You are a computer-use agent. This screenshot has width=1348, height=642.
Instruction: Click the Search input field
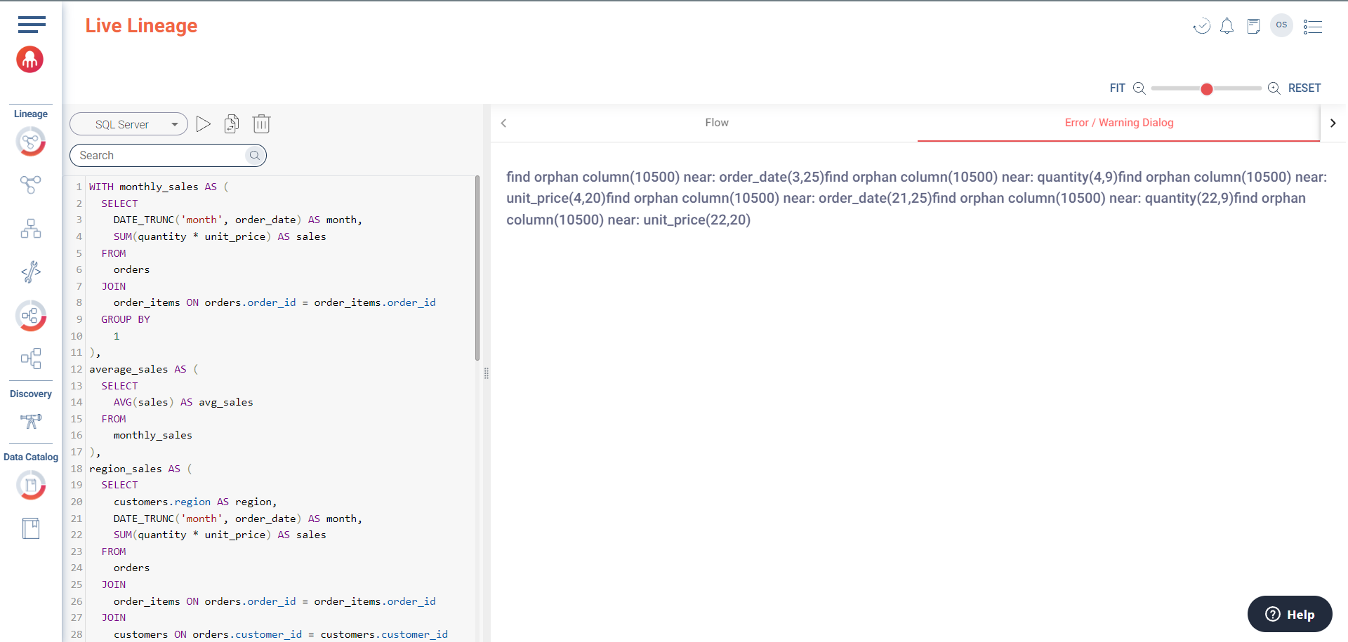coord(161,155)
